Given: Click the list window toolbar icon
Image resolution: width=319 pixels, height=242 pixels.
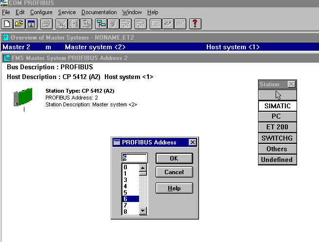Looking at the screenshot, I should 156,24.
